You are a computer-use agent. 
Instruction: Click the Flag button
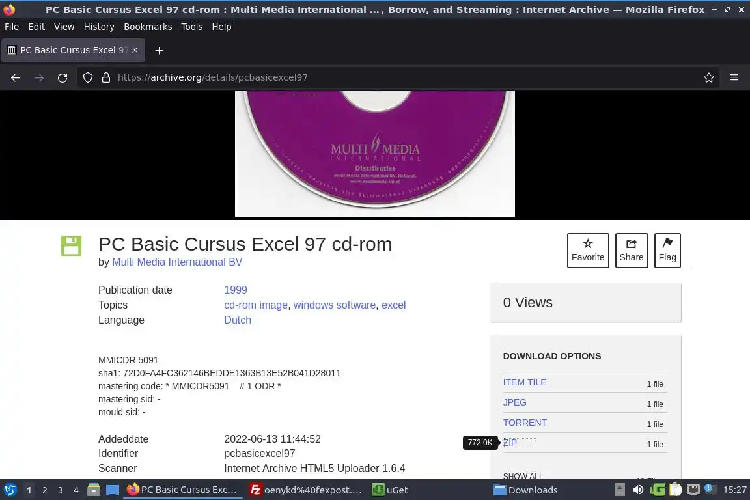coord(667,251)
